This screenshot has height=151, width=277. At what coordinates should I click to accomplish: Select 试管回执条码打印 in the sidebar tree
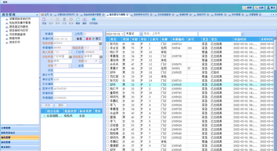pyautogui.click(x=20, y=19)
